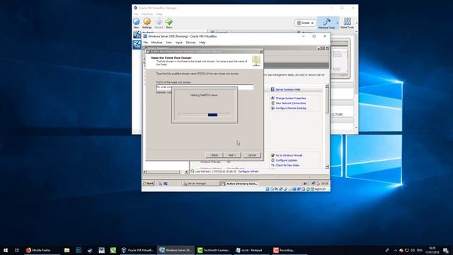This screenshot has width=453, height=255.
Task: Click the FQDN forest root domain field
Action: tap(205, 87)
